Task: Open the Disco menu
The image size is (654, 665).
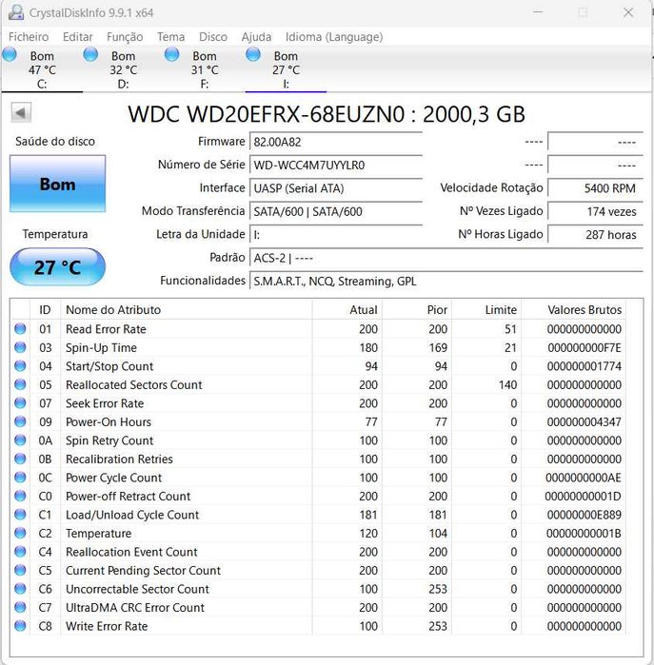Action: coord(213,37)
